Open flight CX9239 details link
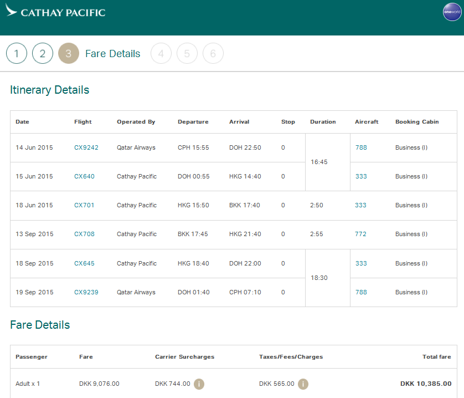The height and width of the screenshot is (398, 464). (x=86, y=292)
